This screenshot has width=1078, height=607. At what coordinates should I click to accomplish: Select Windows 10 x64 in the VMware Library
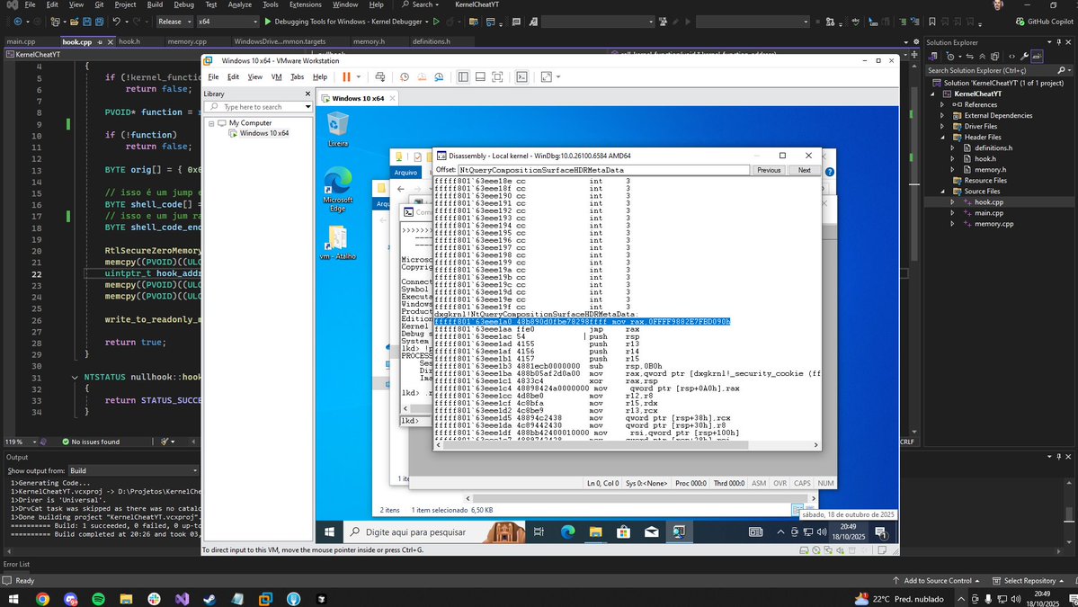coord(264,133)
